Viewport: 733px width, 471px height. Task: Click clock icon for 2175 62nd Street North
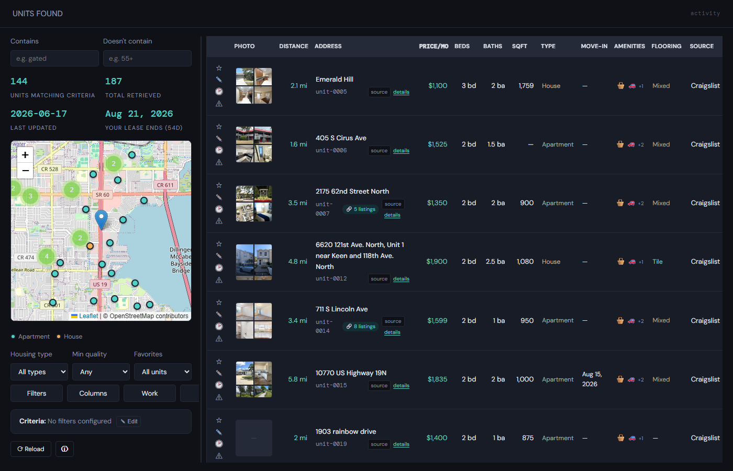pyautogui.click(x=219, y=209)
